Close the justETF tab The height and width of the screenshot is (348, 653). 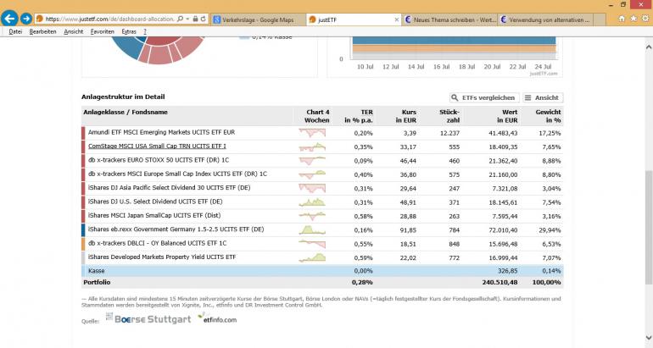(397, 19)
